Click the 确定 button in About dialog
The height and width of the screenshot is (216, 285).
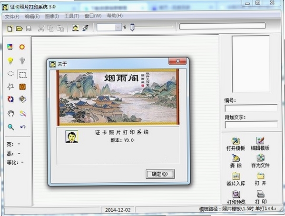(160, 174)
